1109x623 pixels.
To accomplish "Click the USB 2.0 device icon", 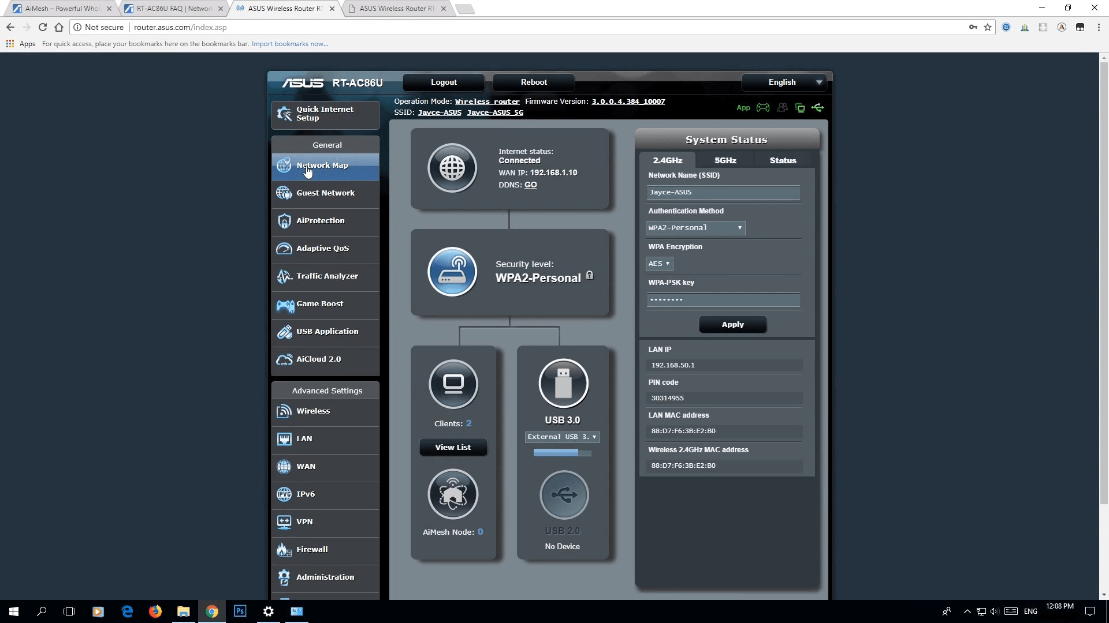I will (564, 494).
